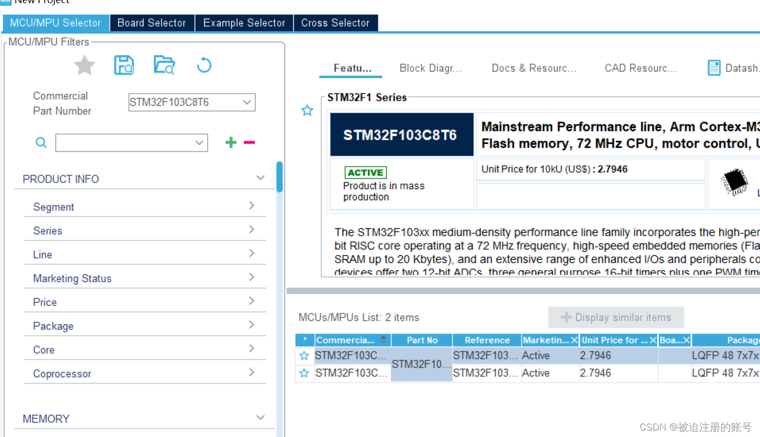Open the search field dropdown arrow

tap(199, 142)
